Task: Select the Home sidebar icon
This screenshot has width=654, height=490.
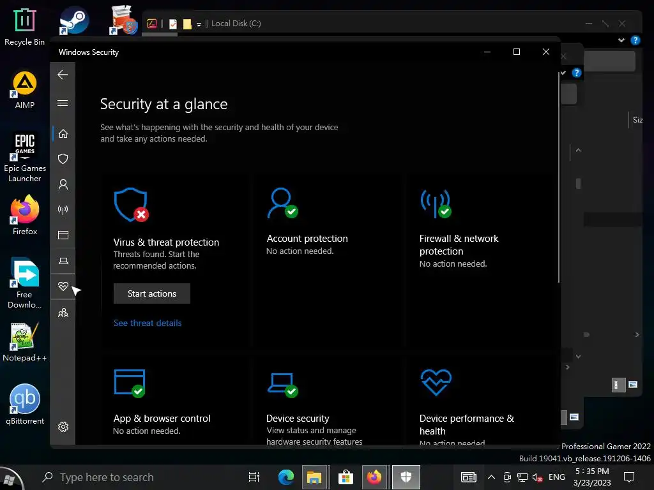Action: [x=63, y=134]
